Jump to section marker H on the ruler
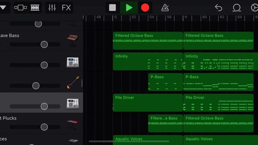This screenshot has height=145, width=258. pyautogui.click(x=186, y=17)
